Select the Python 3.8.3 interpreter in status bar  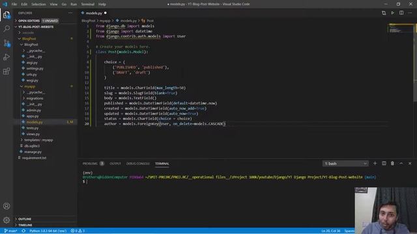tap(48, 231)
